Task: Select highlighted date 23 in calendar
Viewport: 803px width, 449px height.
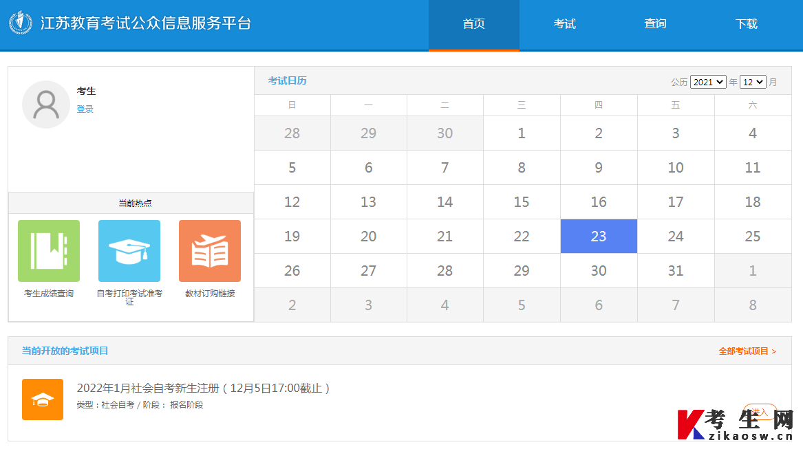Action: pos(599,237)
